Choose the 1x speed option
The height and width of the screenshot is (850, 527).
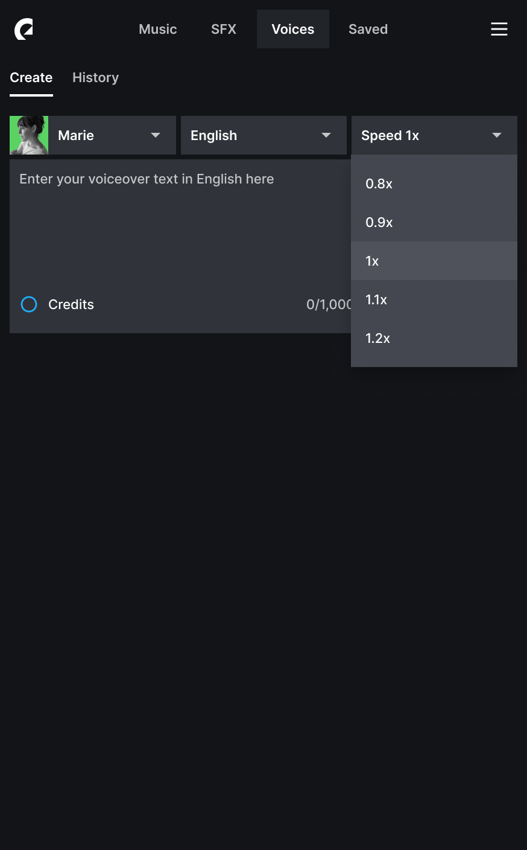434,261
